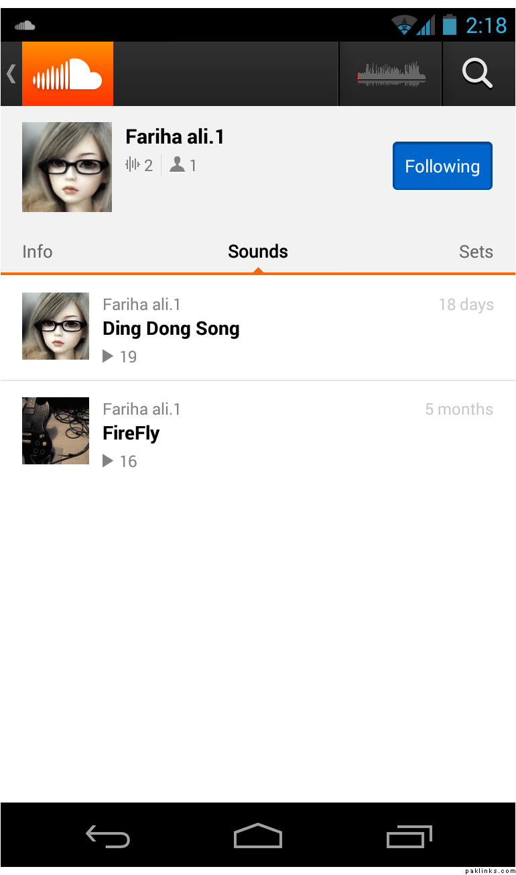Tap the Ding Dong Song artwork thumbnail
This screenshot has height=875, width=516.
[56, 326]
